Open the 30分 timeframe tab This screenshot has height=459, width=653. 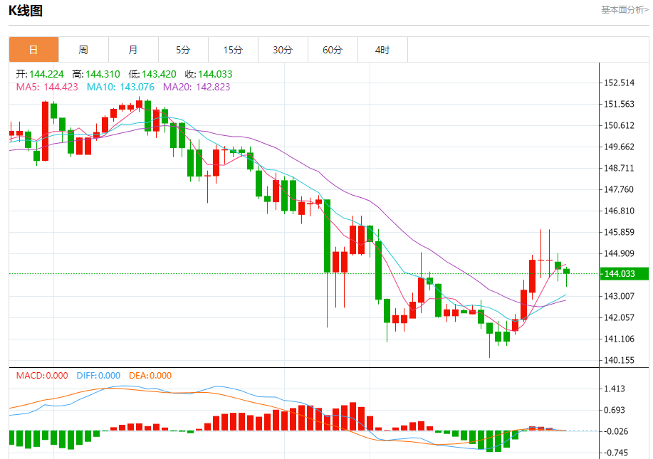pyautogui.click(x=283, y=50)
